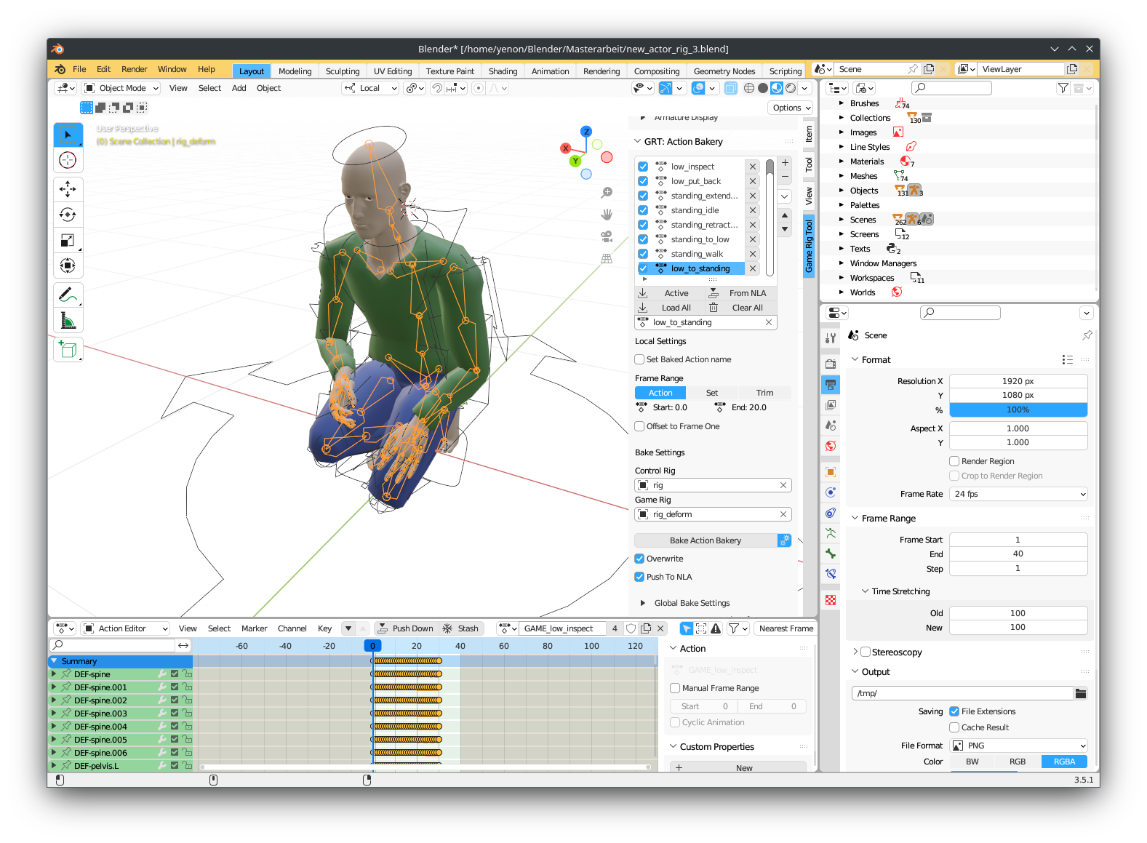Image resolution: width=1147 pixels, height=843 pixels.
Task: Switch to the Sculpting workspace tab
Action: point(342,71)
